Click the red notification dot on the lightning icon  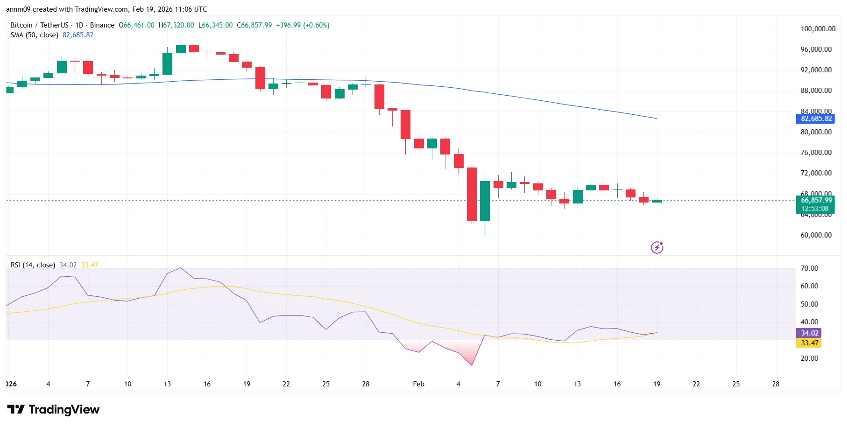tap(662, 243)
